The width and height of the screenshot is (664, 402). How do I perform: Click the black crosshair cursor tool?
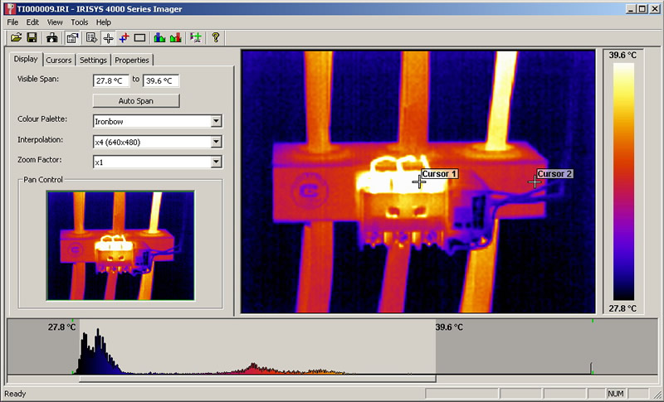[108, 37]
